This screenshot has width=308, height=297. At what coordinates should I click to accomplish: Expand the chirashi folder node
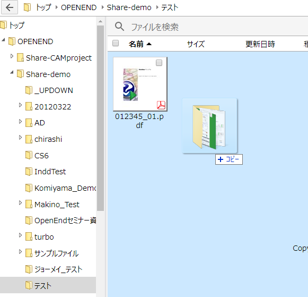[20, 138]
